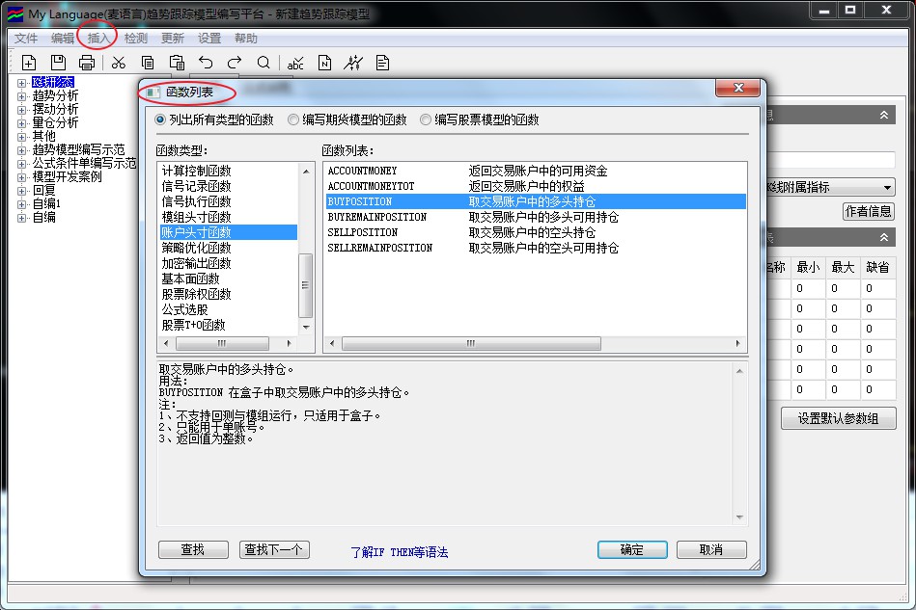
Task: Click the candlestick chart toolbar icon
Action: point(353,63)
